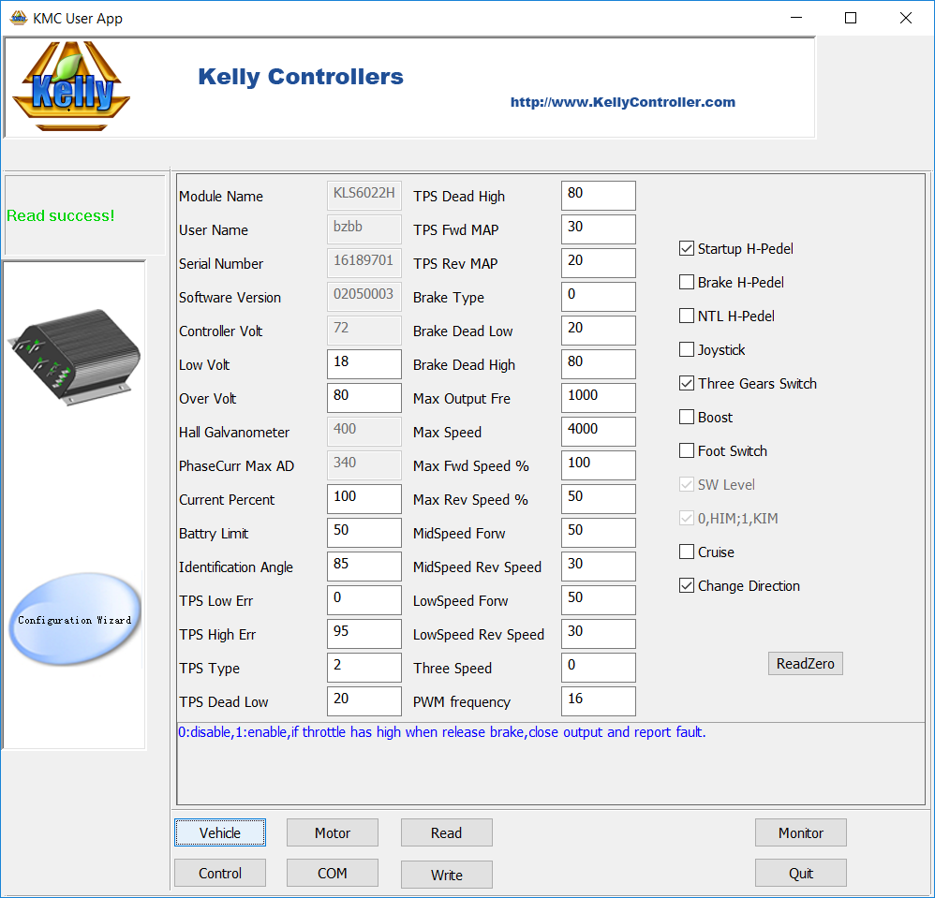The width and height of the screenshot is (935, 898).
Task: Toggle Startup H-Pedel checkbox
Action: 687,248
